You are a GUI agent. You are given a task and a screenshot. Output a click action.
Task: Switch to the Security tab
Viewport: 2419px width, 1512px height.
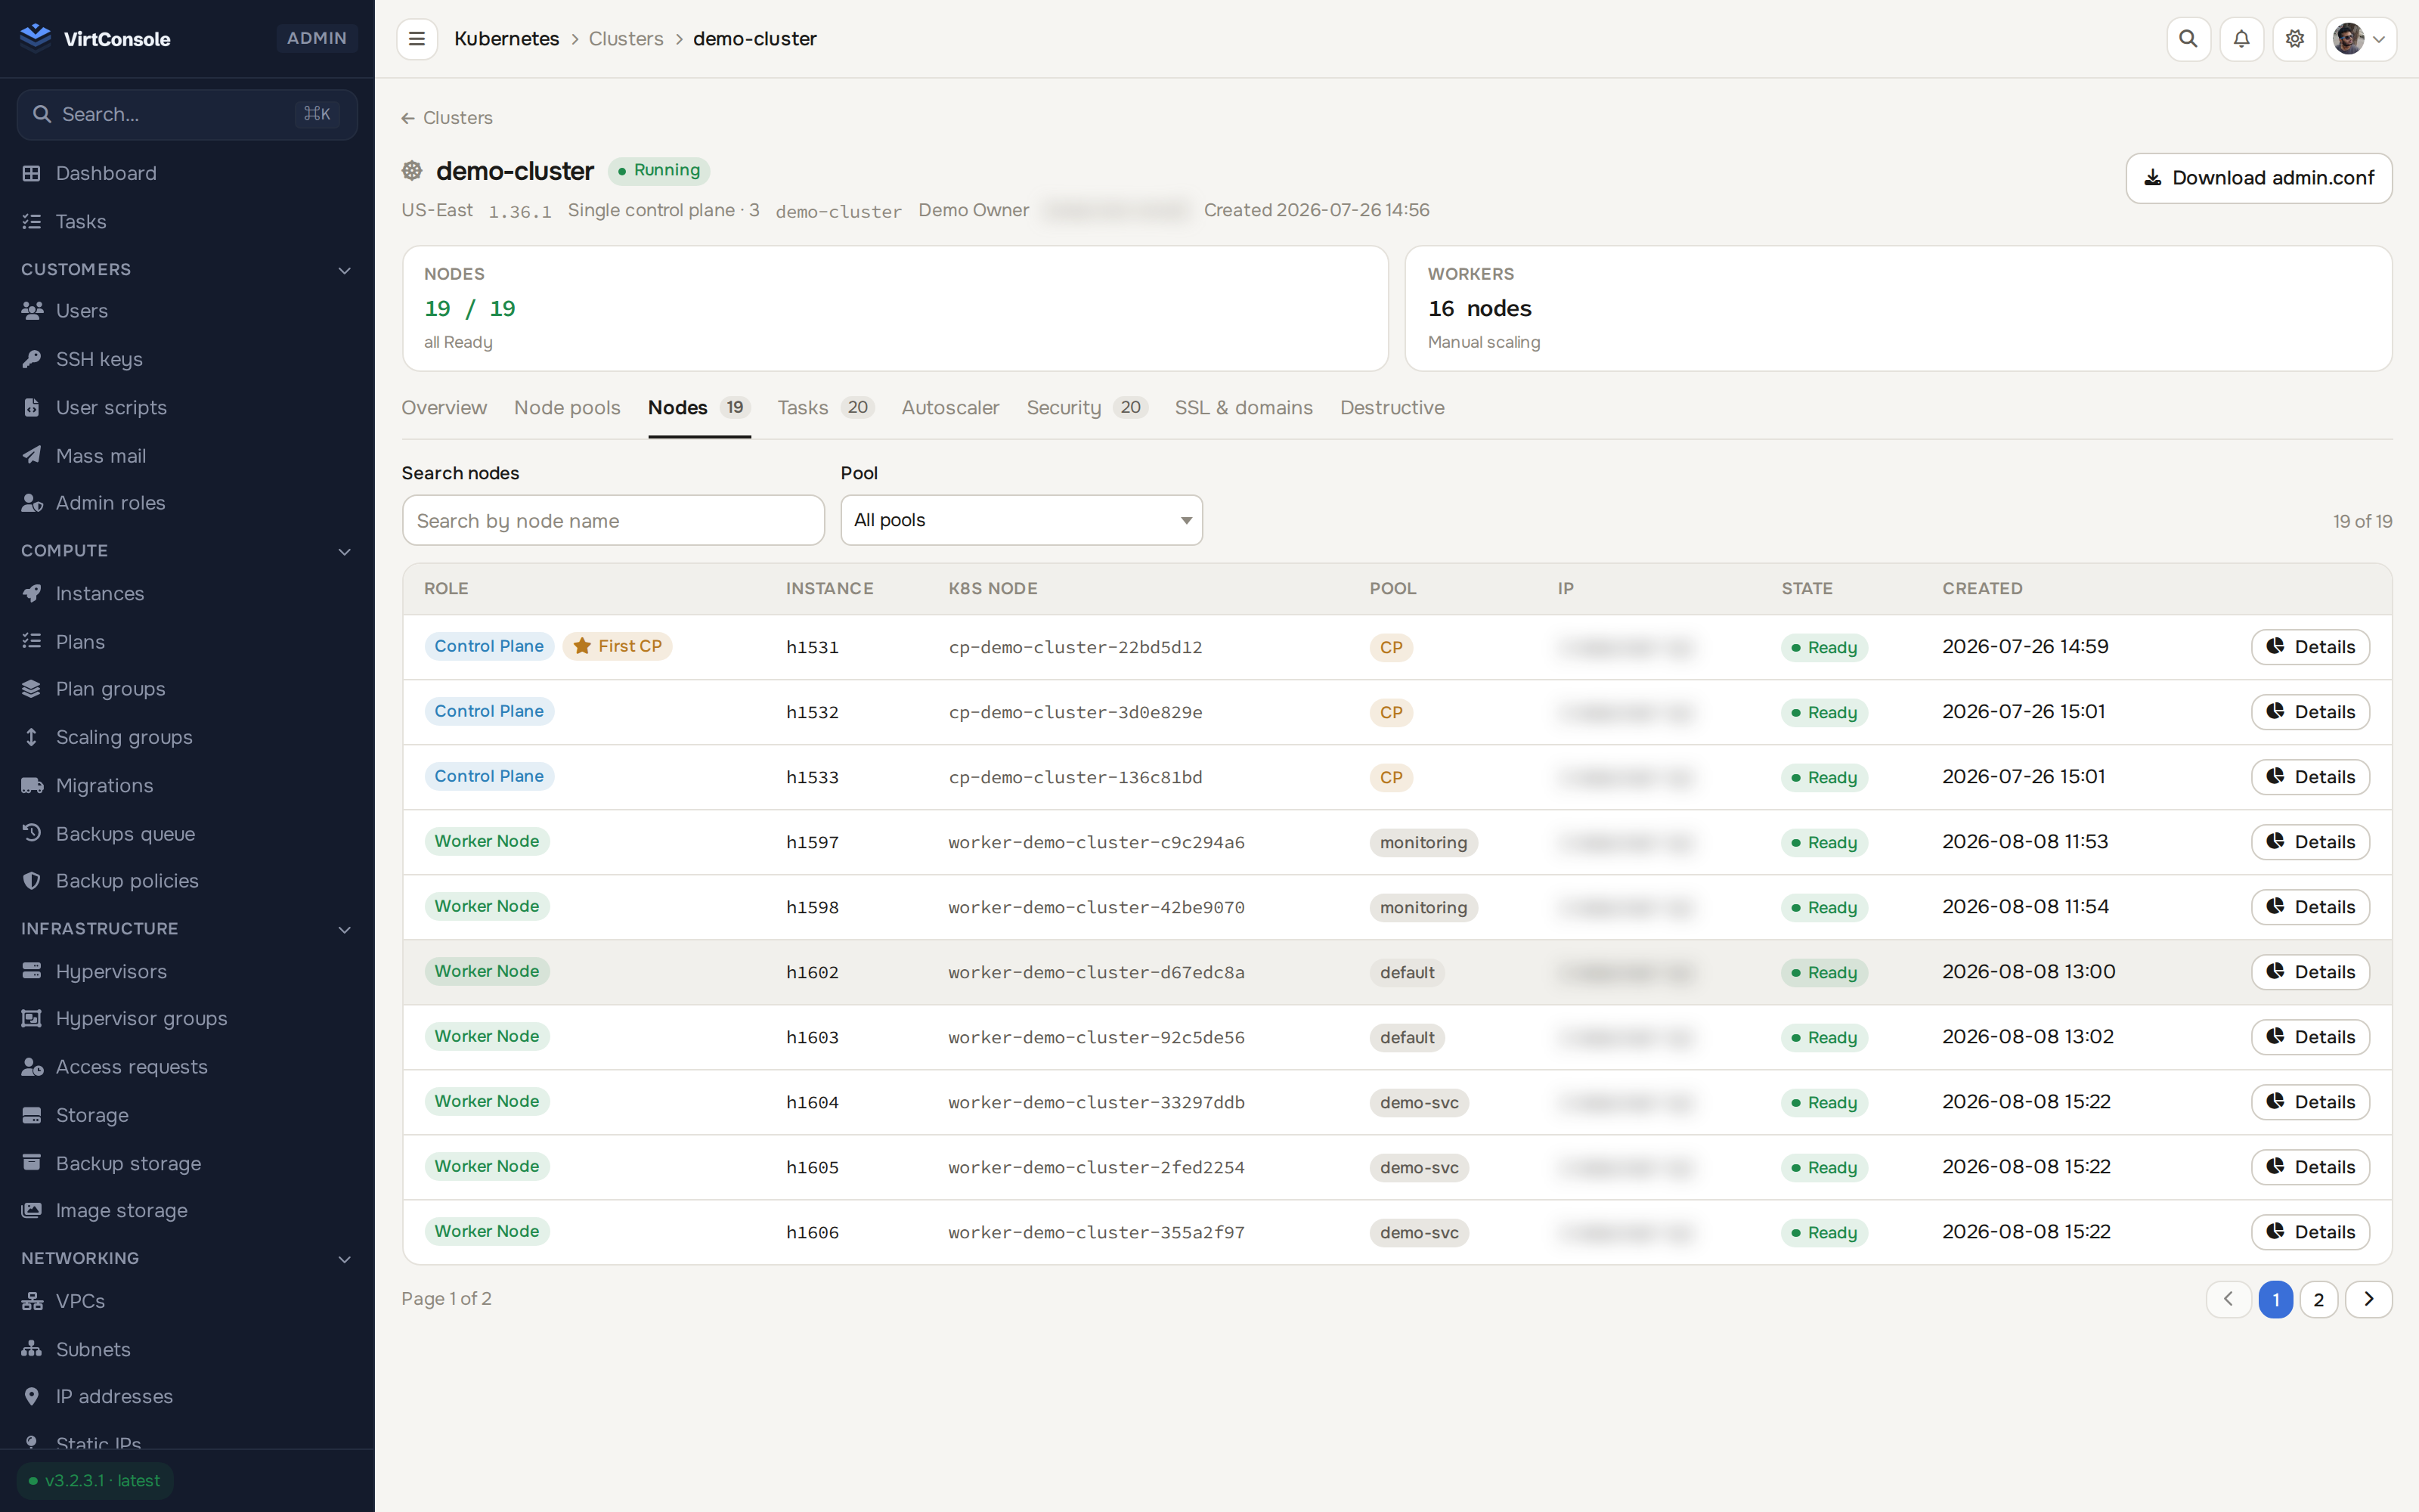[1086, 407]
